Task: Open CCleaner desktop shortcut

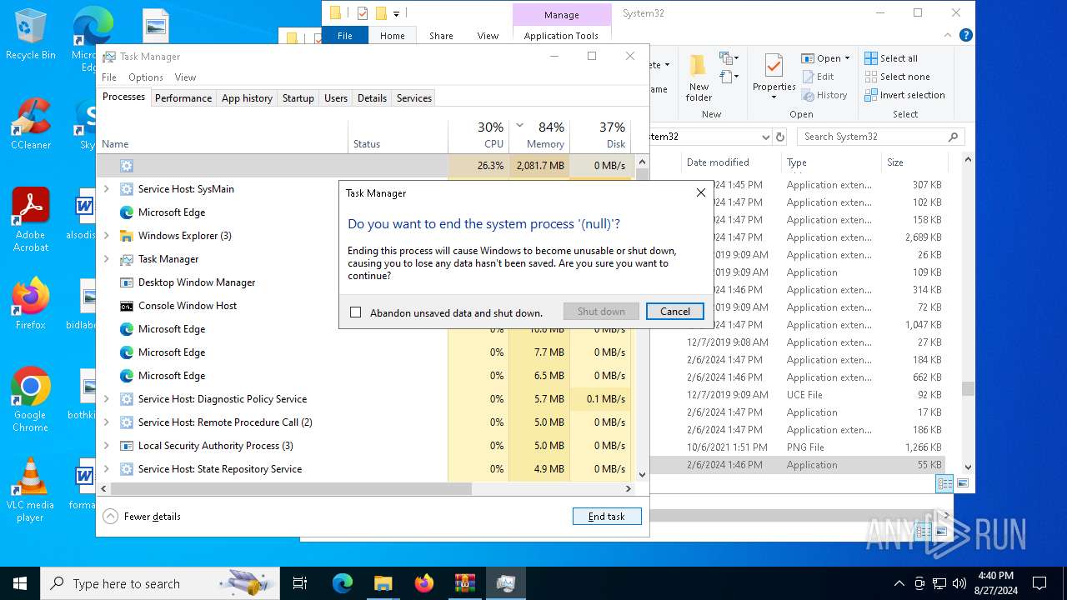Action: [31, 125]
